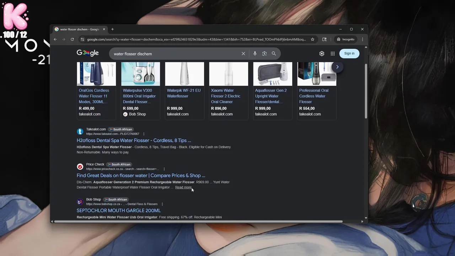
Task: Click the browser forward arrow
Action: (64, 39)
